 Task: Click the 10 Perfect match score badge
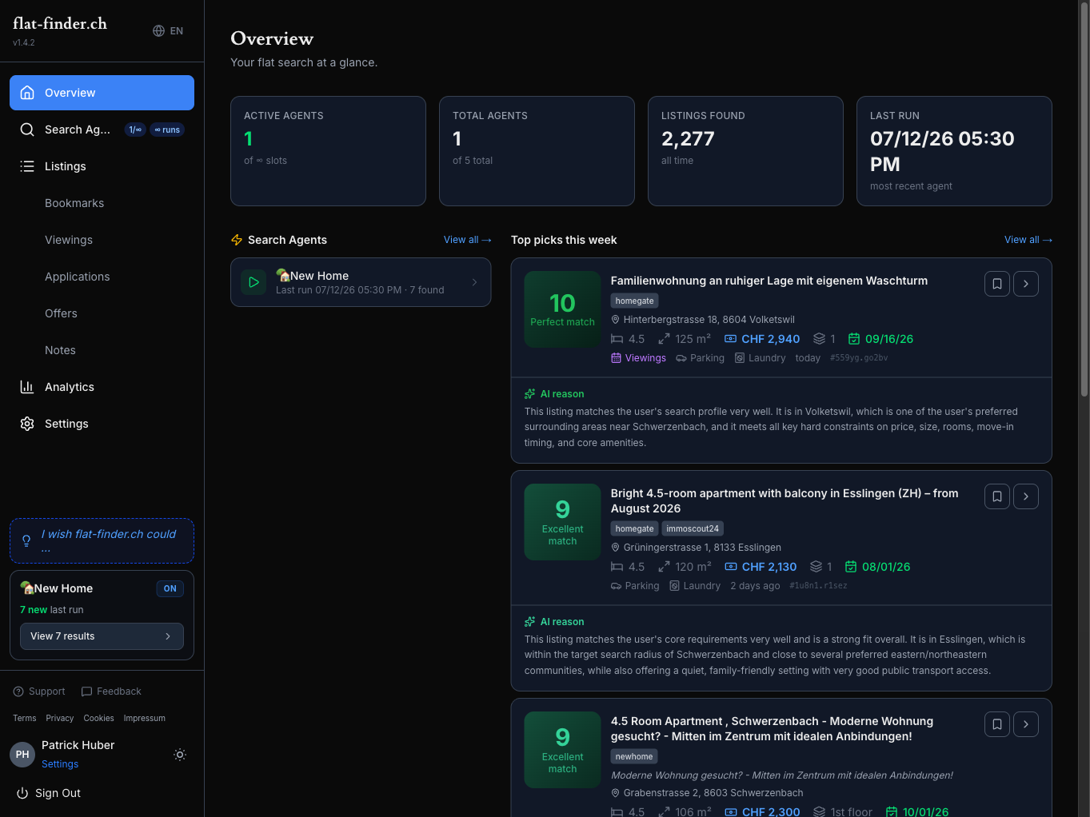563,309
